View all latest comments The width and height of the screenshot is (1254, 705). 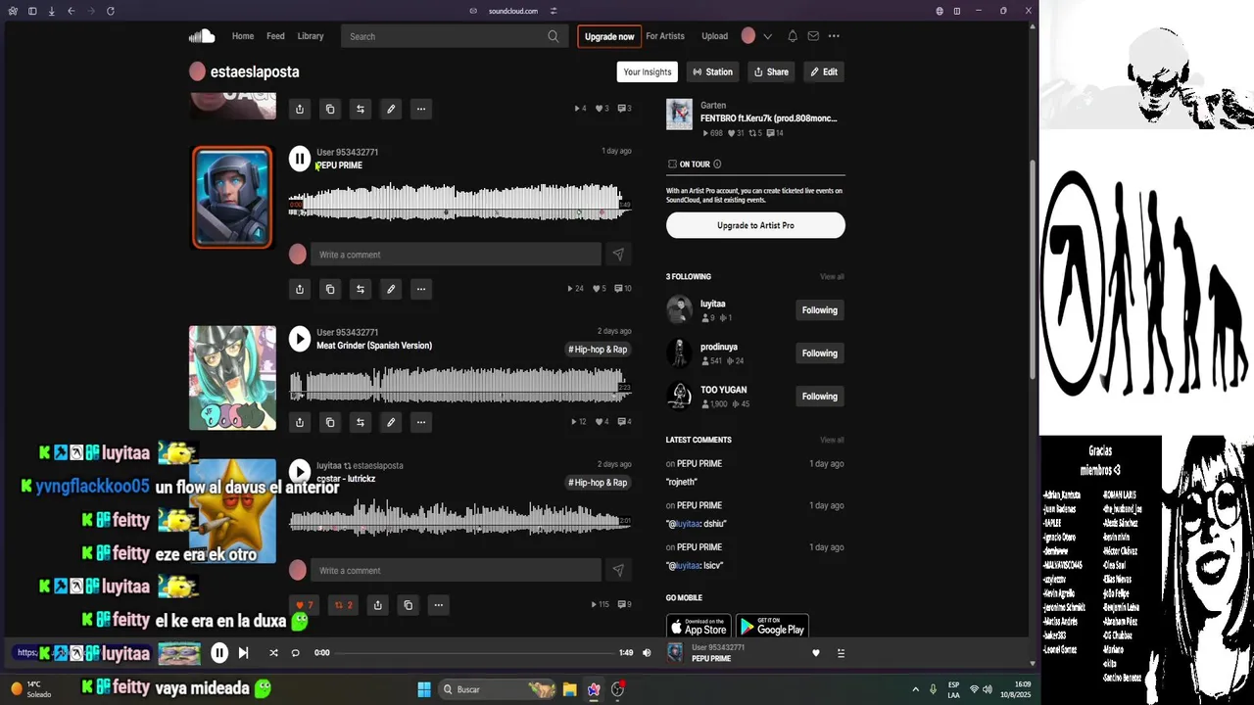click(832, 441)
